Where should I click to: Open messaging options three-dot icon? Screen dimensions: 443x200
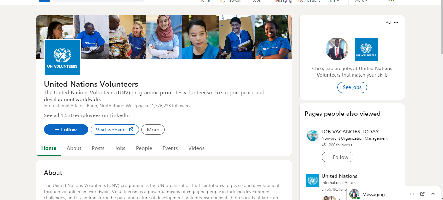[x=412, y=194]
